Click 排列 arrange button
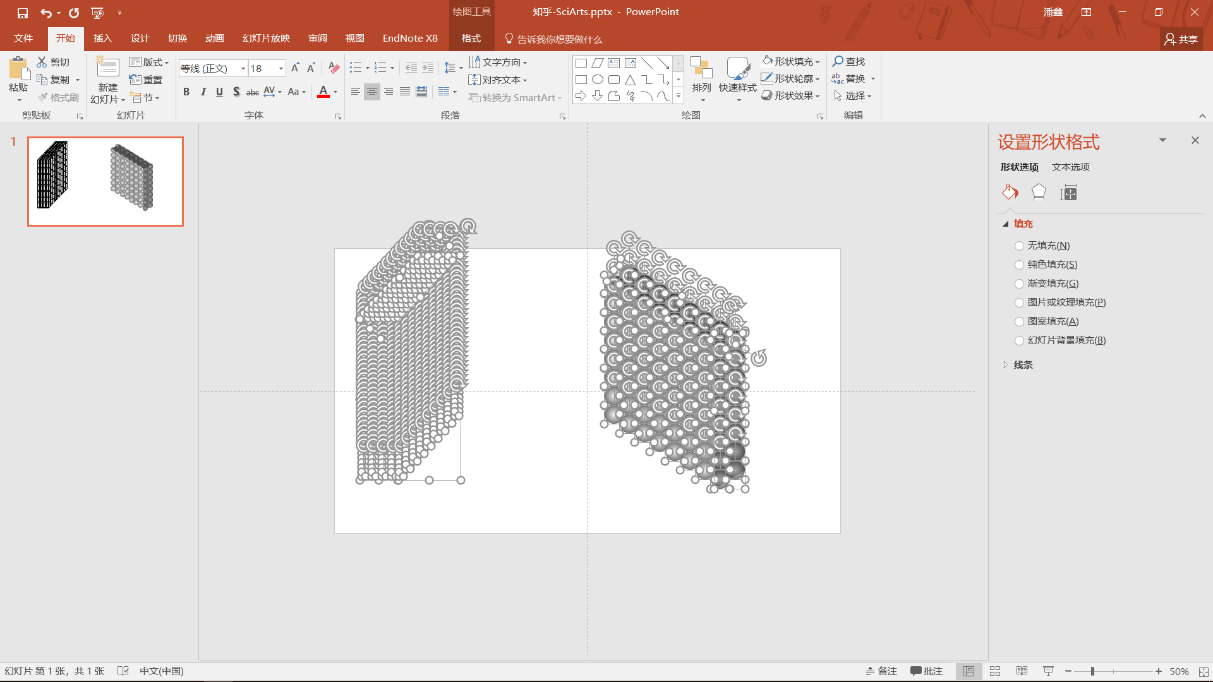The width and height of the screenshot is (1213, 682). (701, 79)
